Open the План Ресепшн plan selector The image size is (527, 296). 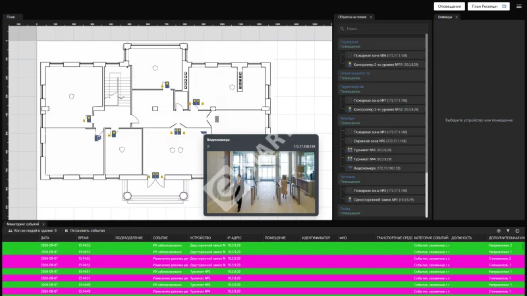pos(488,7)
